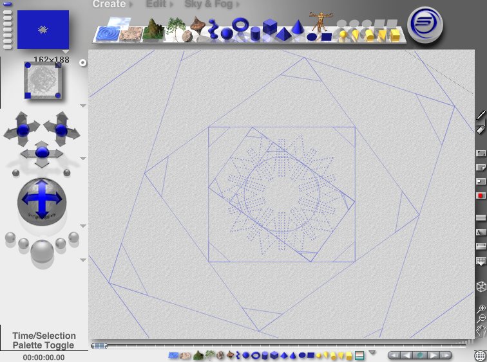Expand the arrow next to Sky & Fog
Viewport: 487px width, 362px height.
coord(238,5)
